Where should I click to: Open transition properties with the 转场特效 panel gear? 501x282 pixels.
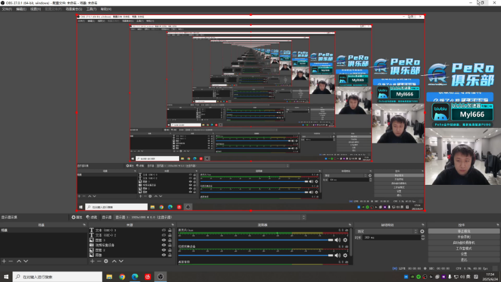[x=422, y=231]
